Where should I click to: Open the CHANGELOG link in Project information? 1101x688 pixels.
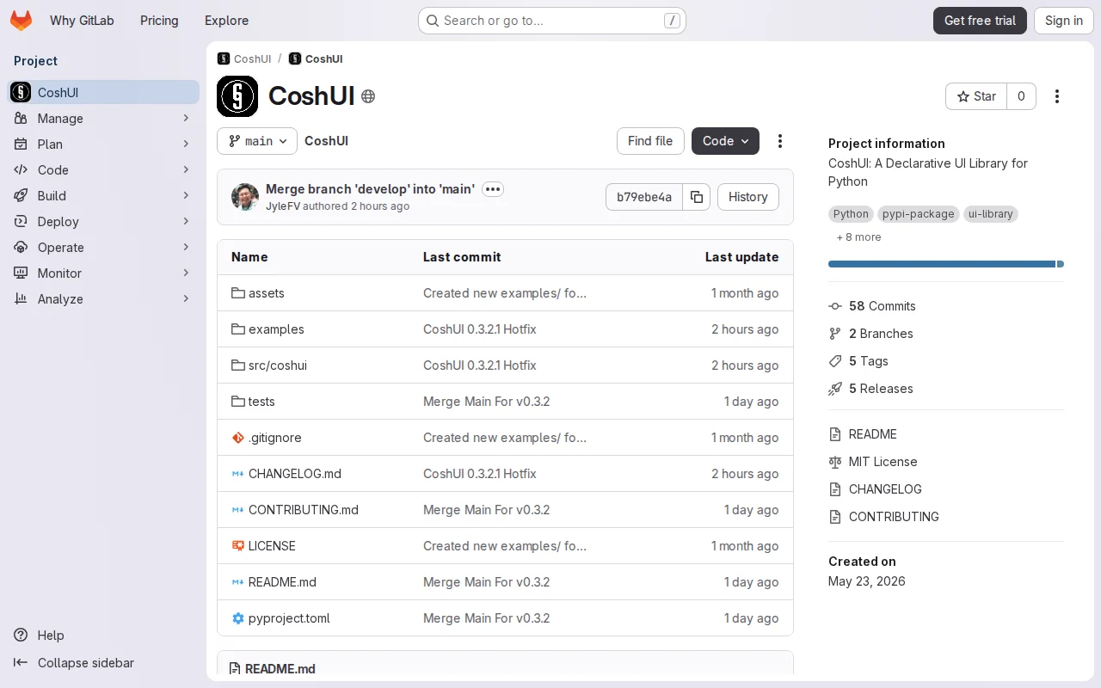point(885,489)
